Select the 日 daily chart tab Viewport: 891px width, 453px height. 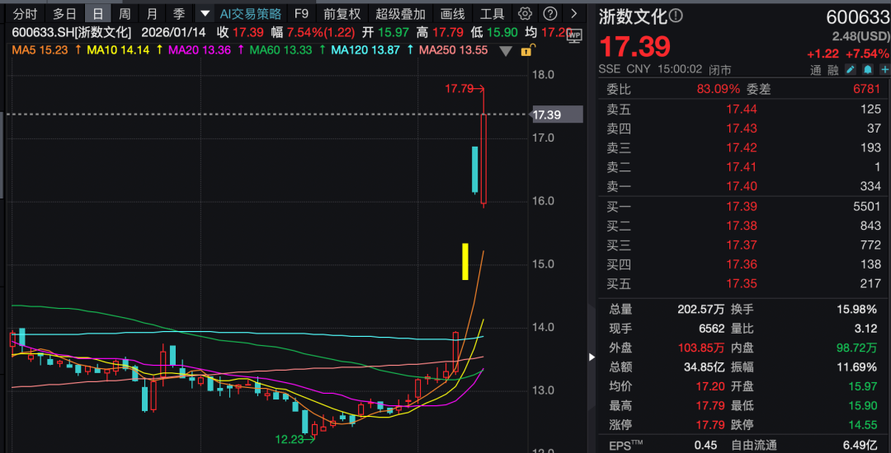[98, 14]
